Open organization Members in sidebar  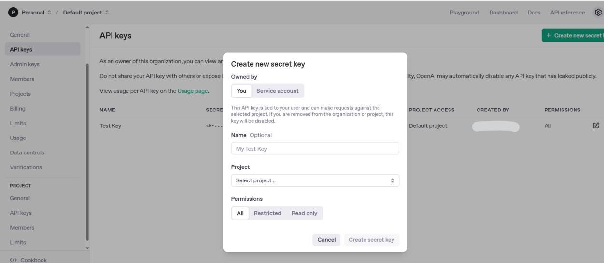pyautogui.click(x=42, y=79)
